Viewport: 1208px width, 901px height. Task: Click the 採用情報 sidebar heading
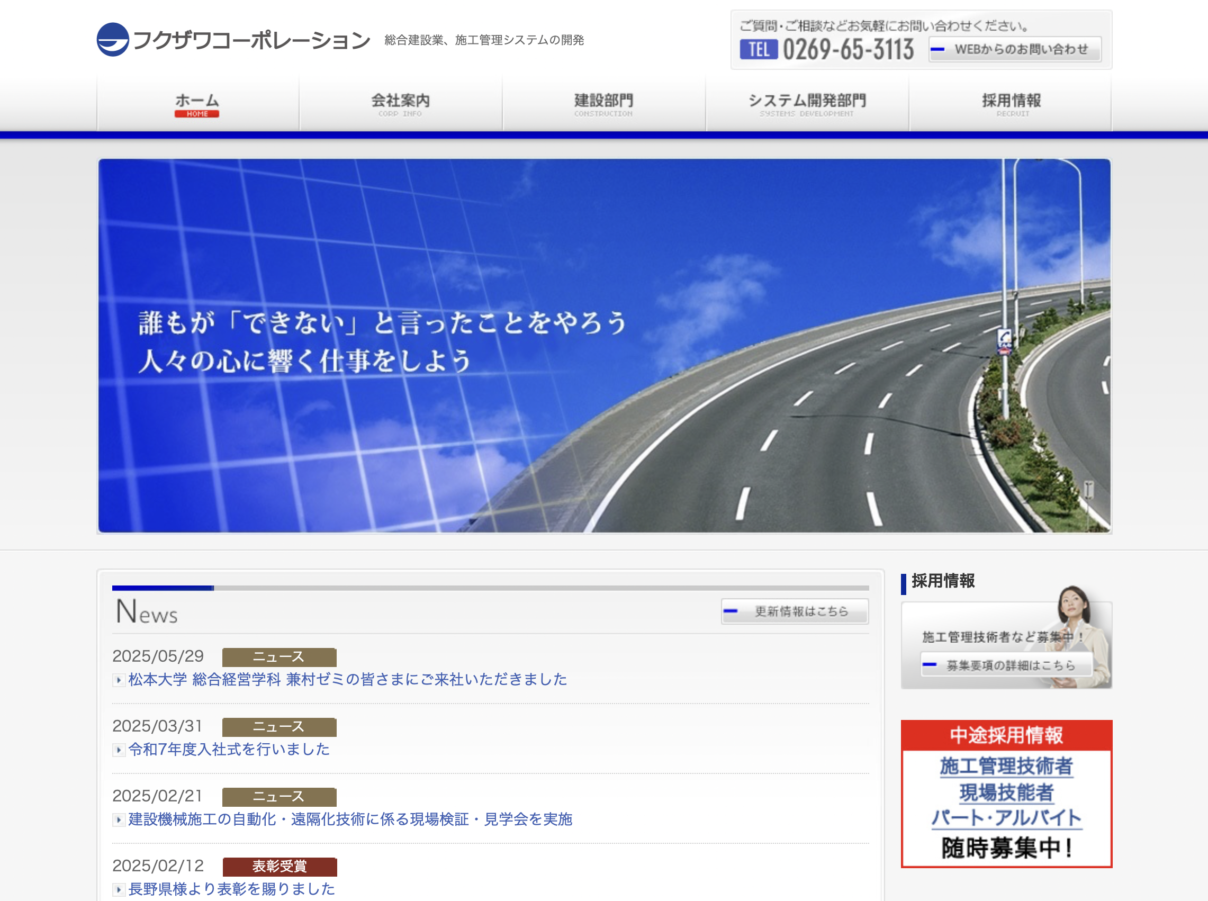pyautogui.click(x=943, y=581)
